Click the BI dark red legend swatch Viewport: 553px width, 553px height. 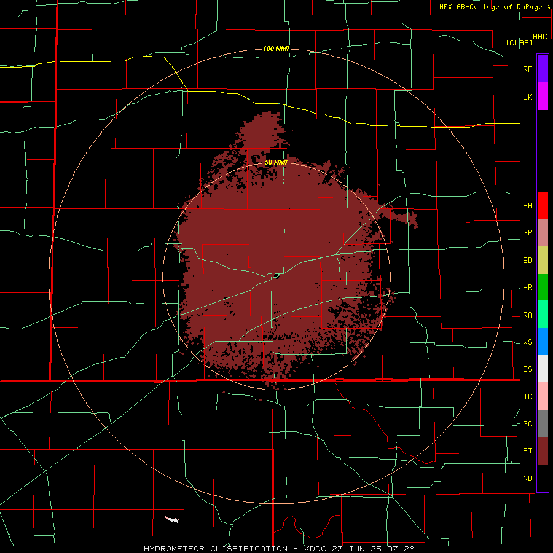[543, 451]
